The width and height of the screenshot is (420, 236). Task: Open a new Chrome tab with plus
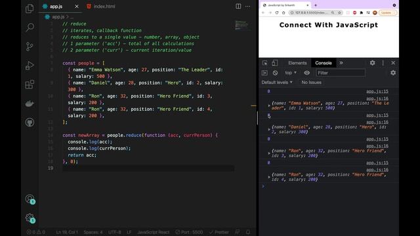pyautogui.click(x=316, y=5)
